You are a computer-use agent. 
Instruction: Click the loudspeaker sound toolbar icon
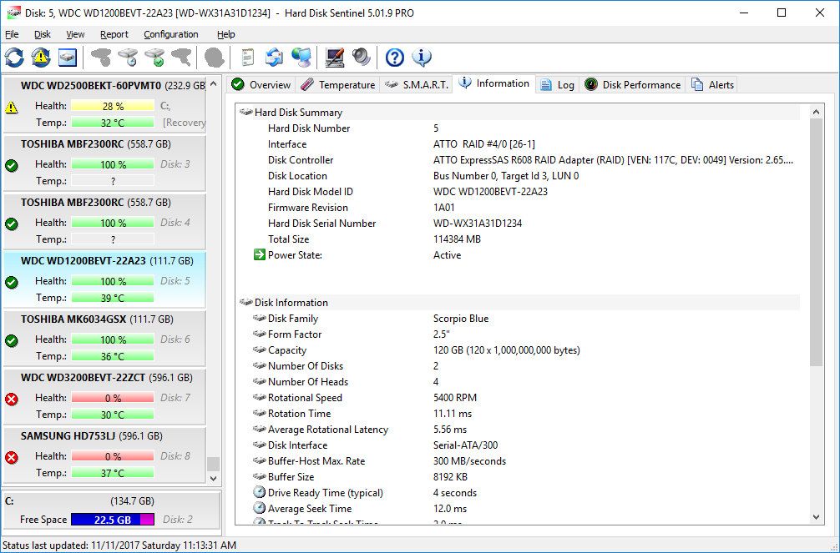(x=362, y=58)
